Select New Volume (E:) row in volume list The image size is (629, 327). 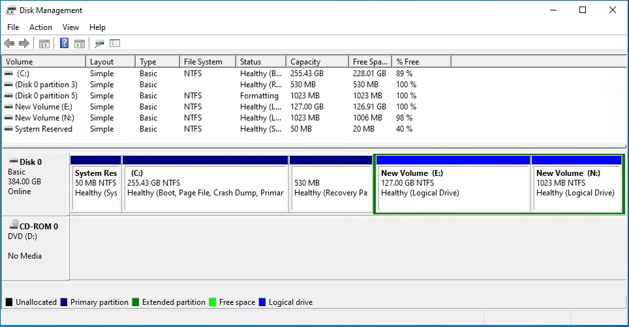coord(43,107)
